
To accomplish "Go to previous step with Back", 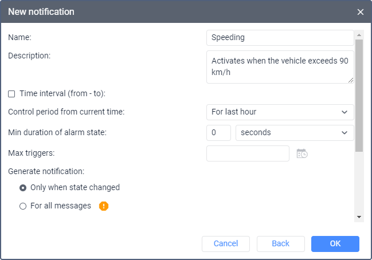I will point(280,244).
